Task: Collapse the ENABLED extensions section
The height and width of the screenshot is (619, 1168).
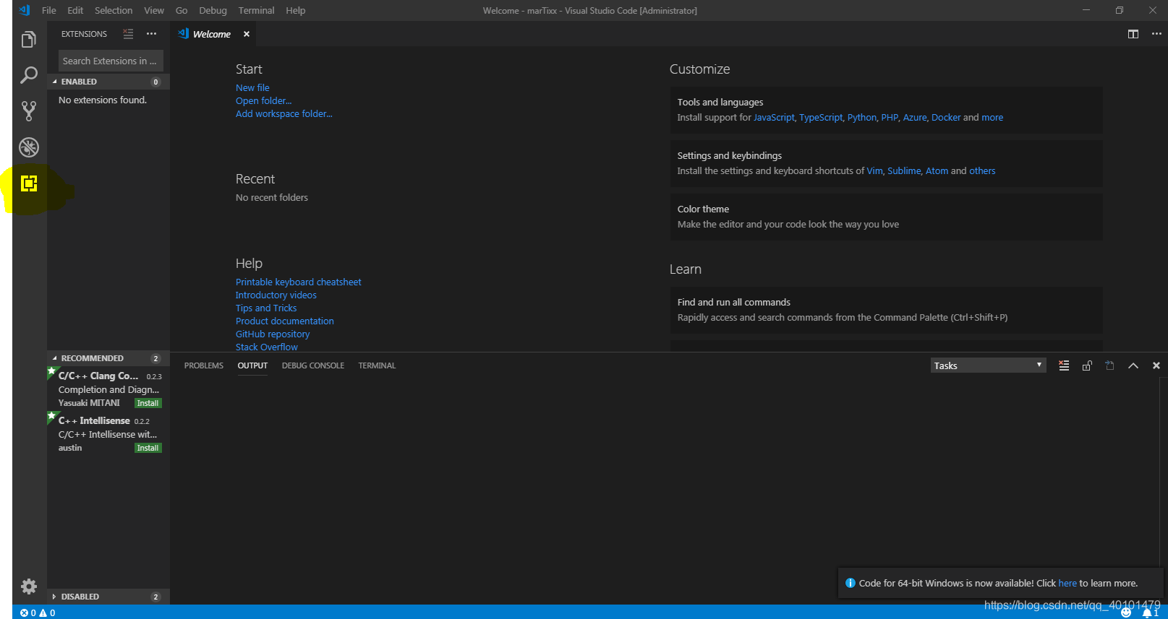Action: [x=108, y=82]
